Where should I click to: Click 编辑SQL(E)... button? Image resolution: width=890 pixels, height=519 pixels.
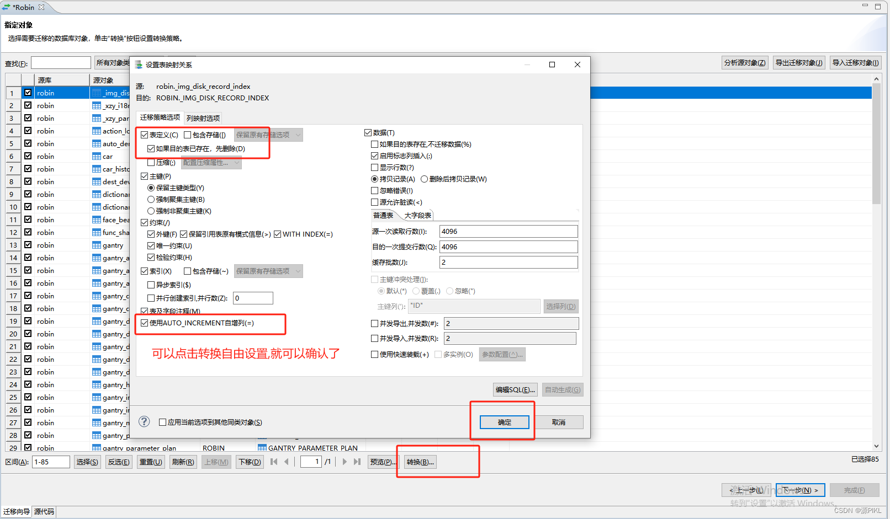[515, 389]
